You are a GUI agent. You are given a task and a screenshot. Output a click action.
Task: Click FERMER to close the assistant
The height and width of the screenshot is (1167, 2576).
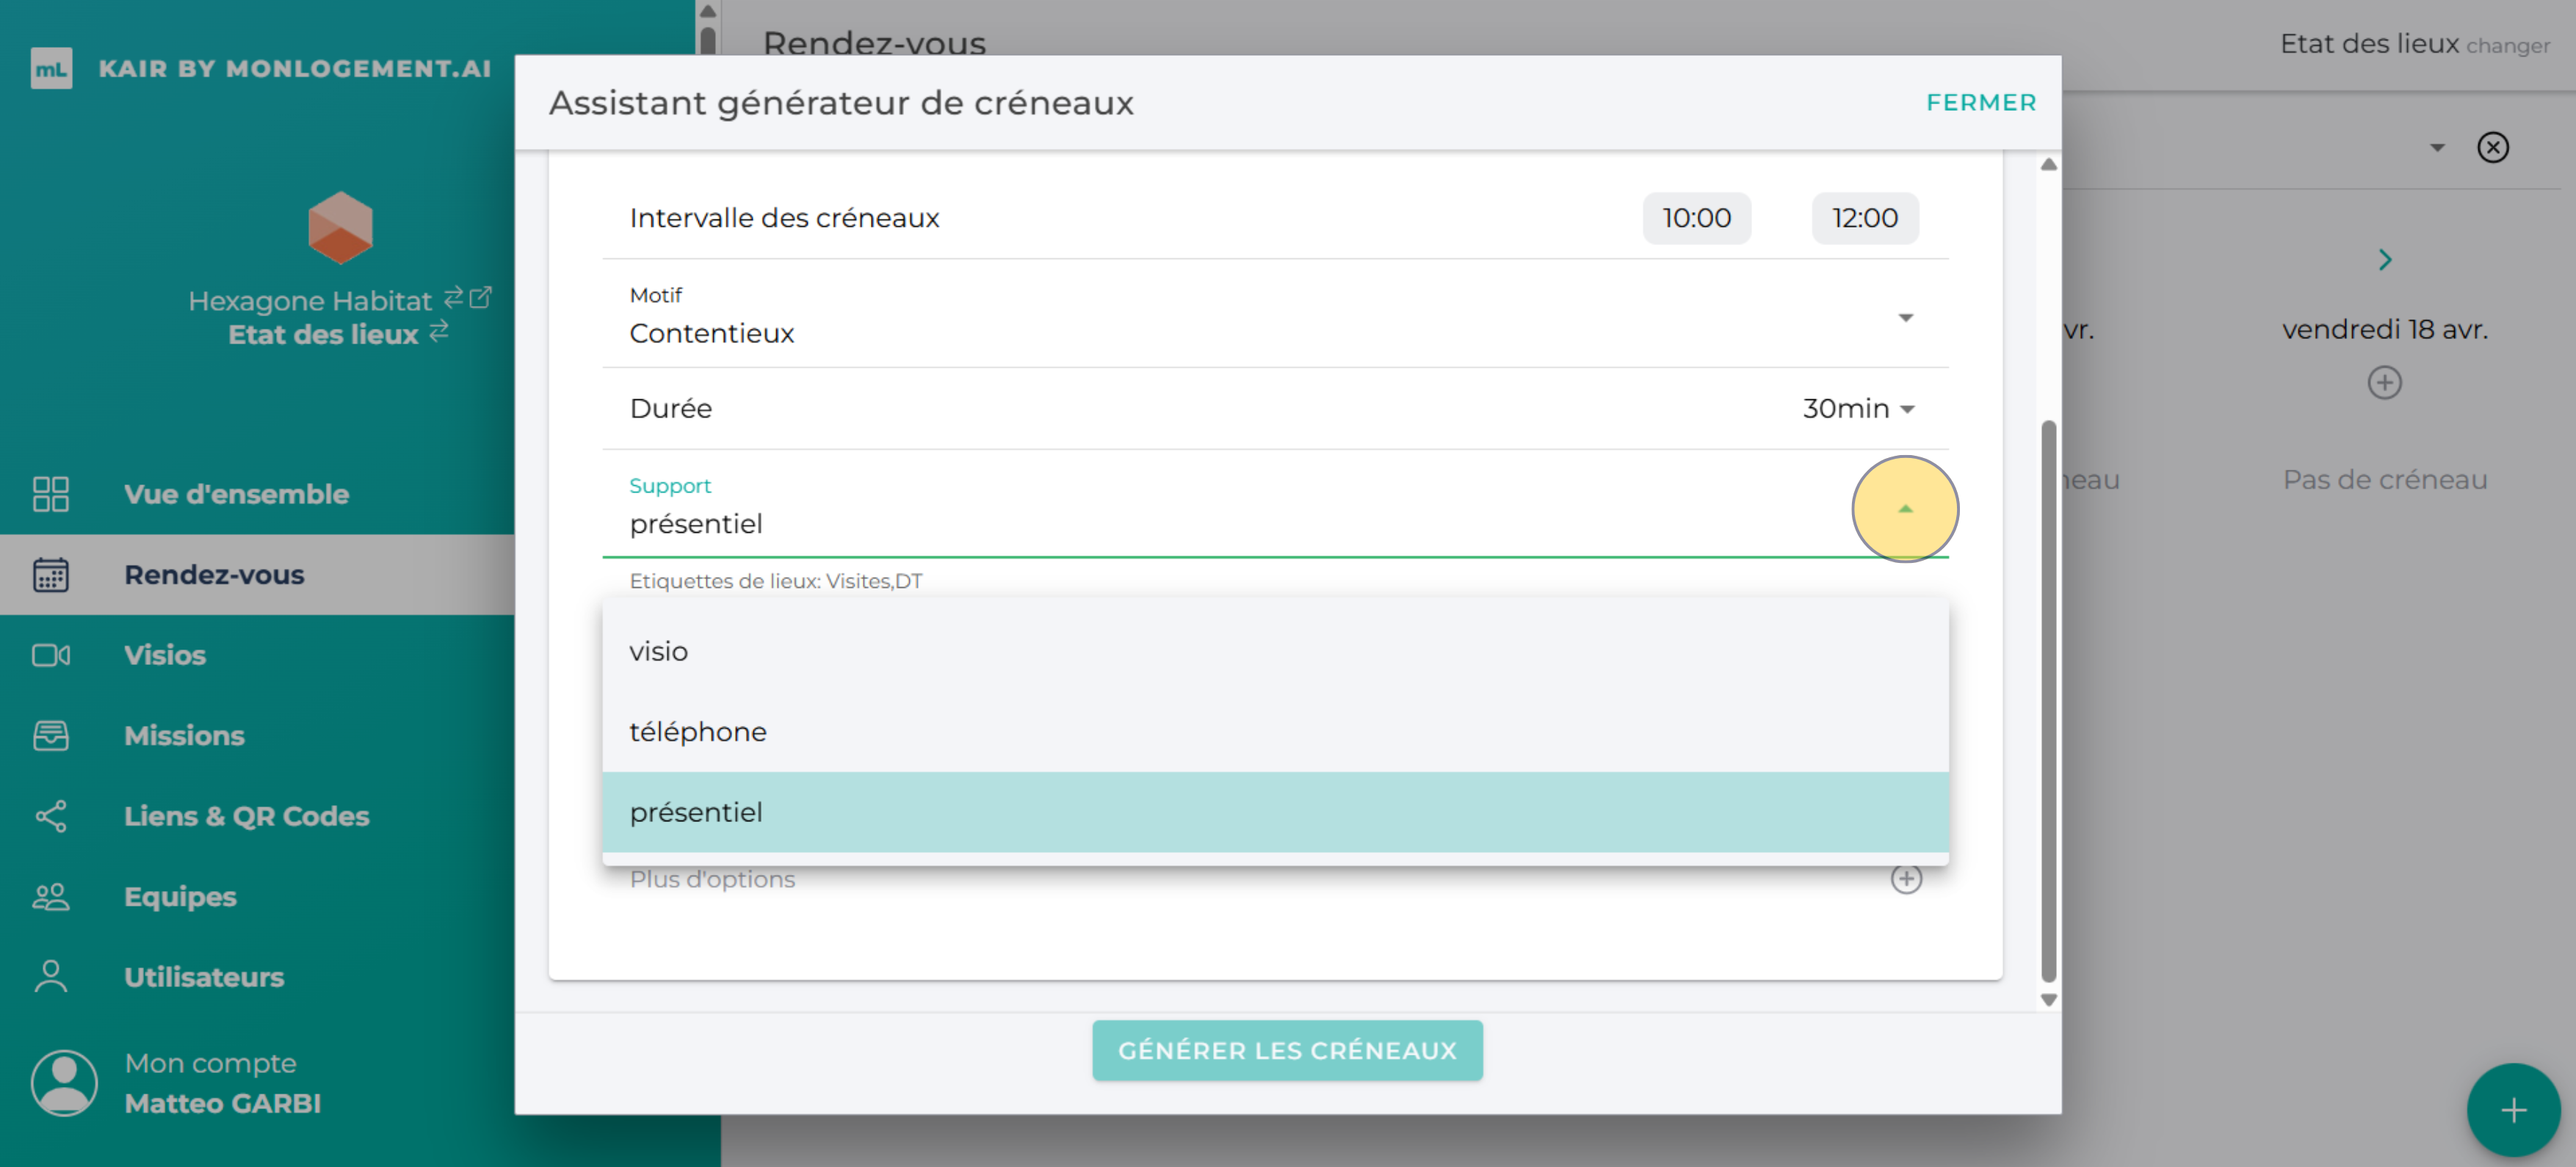[1980, 102]
